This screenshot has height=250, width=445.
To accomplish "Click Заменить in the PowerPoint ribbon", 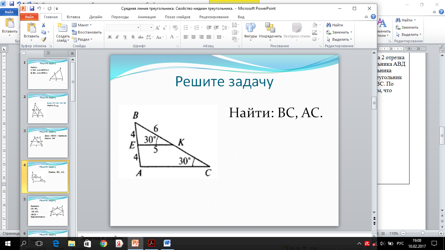I will [339, 32].
